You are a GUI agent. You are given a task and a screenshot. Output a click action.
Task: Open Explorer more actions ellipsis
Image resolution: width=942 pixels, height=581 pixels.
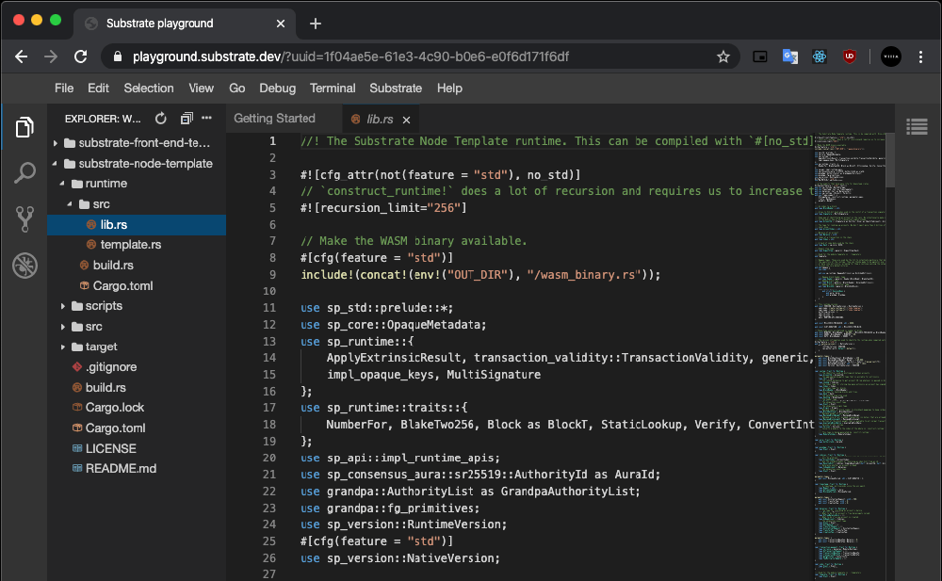pos(206,119)
